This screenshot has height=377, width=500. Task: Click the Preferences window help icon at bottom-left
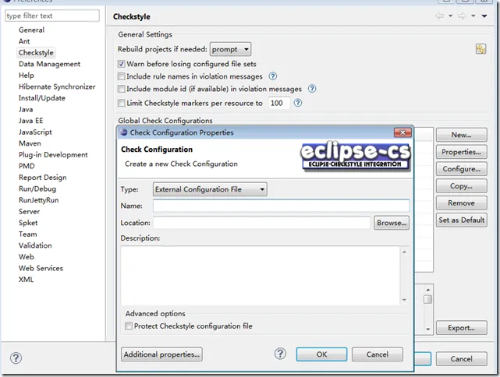point(16,358)
